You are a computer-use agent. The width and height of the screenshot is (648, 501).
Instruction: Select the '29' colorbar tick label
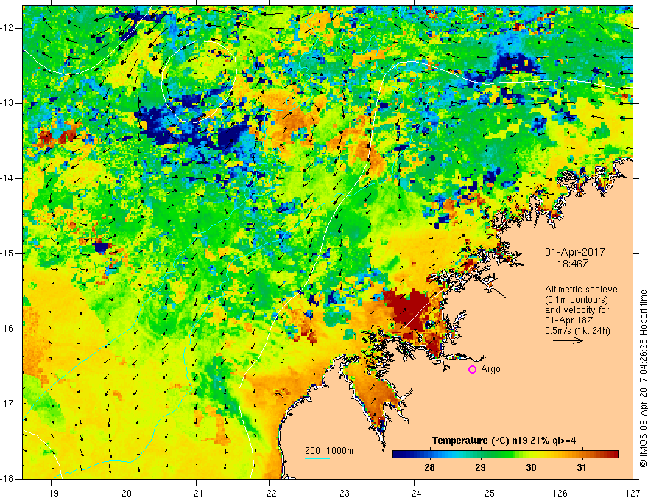480,468
